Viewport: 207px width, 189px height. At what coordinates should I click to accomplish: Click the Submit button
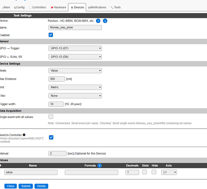(26, 186)
